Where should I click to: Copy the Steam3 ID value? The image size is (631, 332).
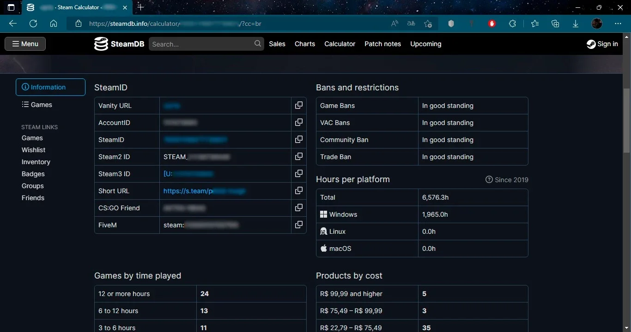click(x=299, y=174)
